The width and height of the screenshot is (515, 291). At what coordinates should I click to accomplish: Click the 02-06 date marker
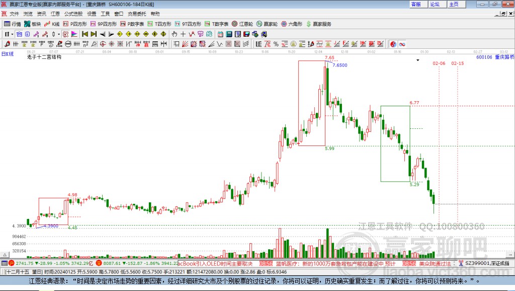coord(439,63)
